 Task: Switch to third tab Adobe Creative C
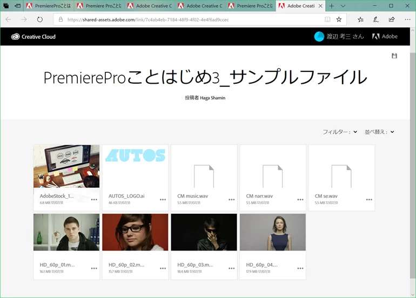coord(150,6)
